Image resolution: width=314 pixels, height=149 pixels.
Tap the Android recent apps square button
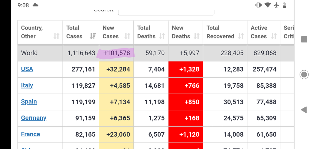click(x=304, y=39)
